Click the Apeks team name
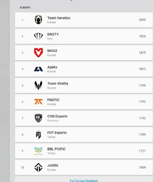This screenshot has width=154, height=182. tap(52, 67)
